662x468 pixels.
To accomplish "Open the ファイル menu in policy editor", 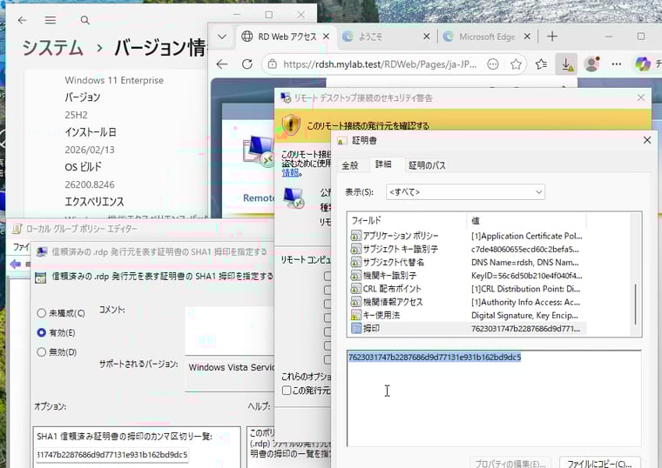I will (20, 247).
